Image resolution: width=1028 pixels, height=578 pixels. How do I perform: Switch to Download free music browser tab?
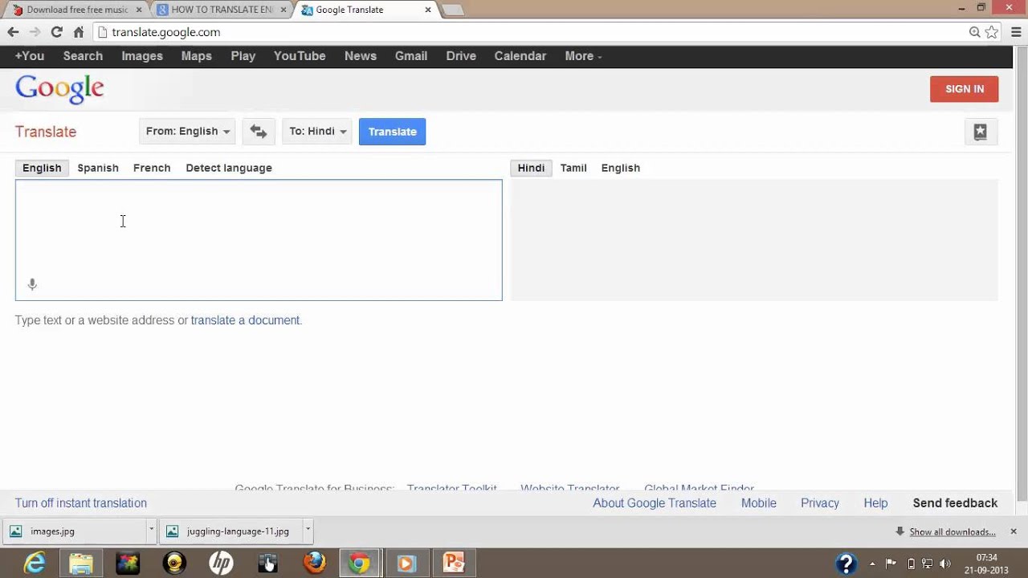coord(76,10)
